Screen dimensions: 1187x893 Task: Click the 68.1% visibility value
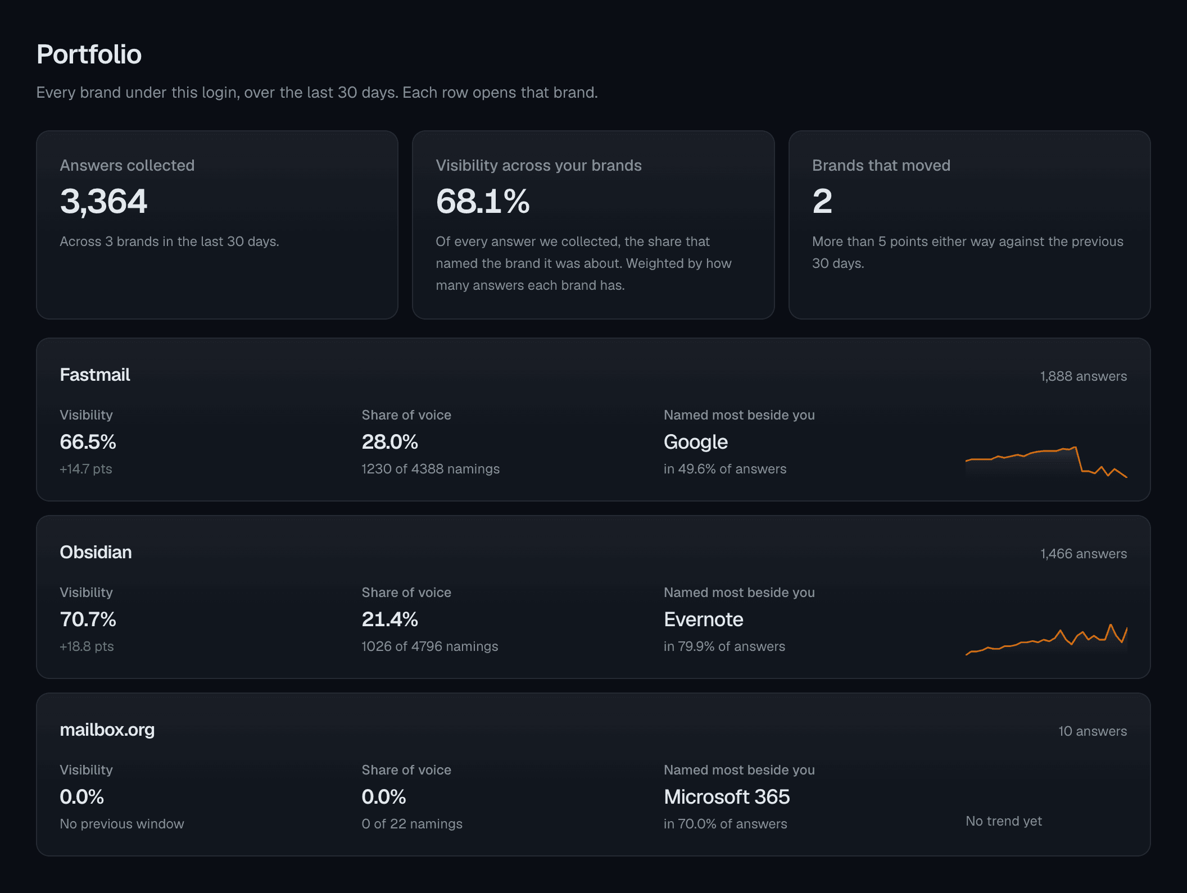483,201
